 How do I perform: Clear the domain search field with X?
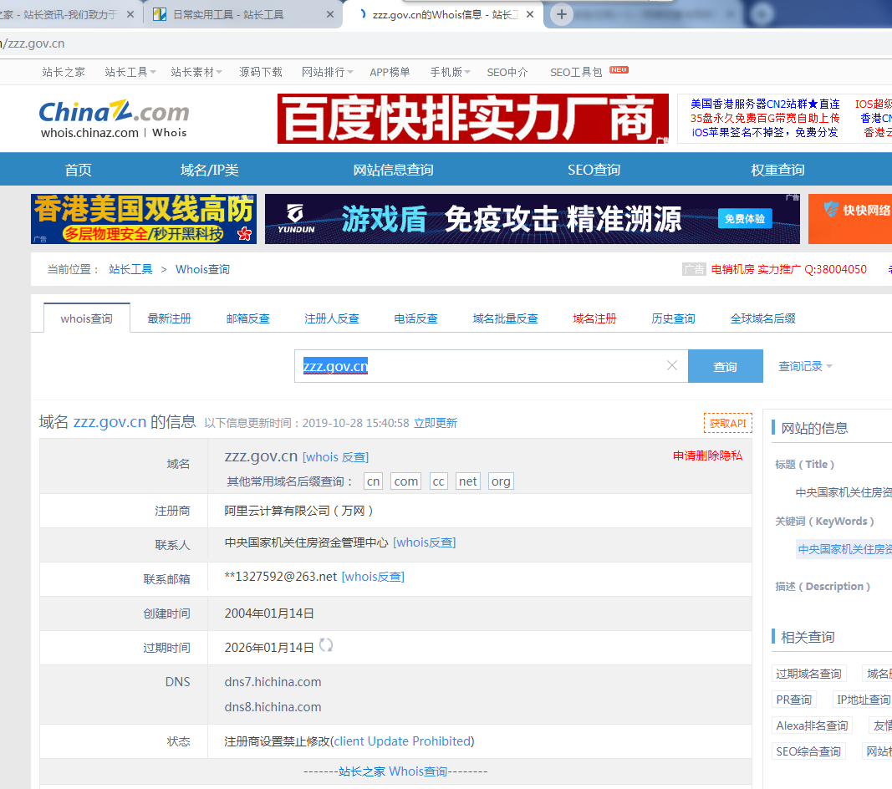672,365
